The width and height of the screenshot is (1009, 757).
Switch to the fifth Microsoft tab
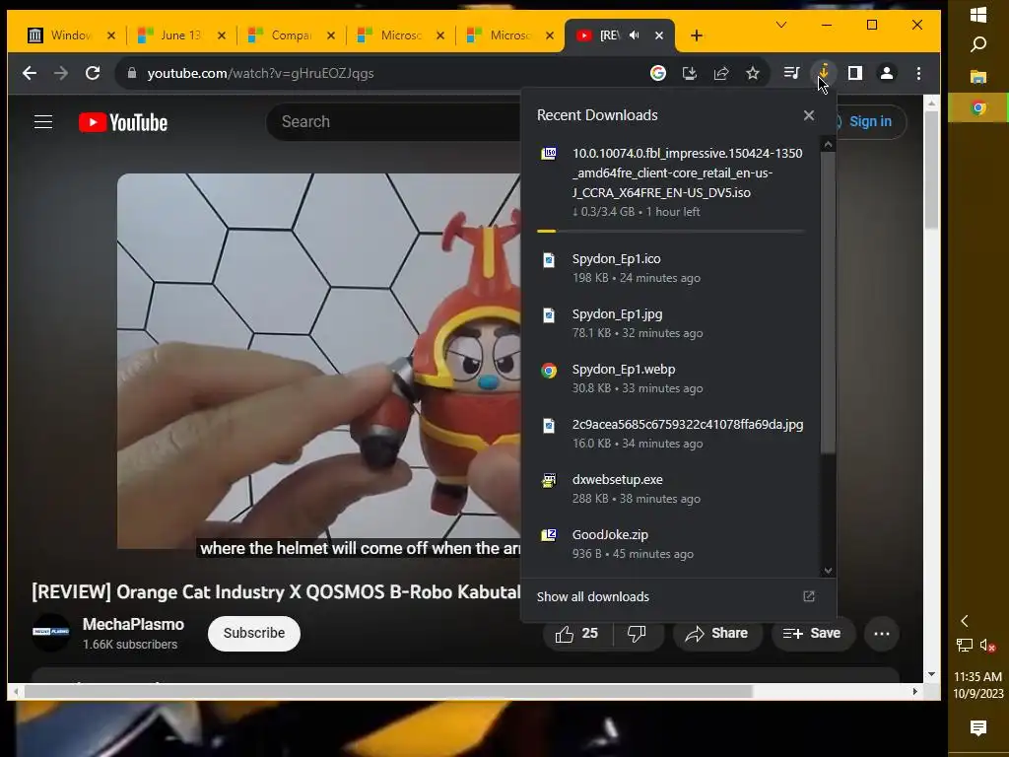tap(510, 35)
